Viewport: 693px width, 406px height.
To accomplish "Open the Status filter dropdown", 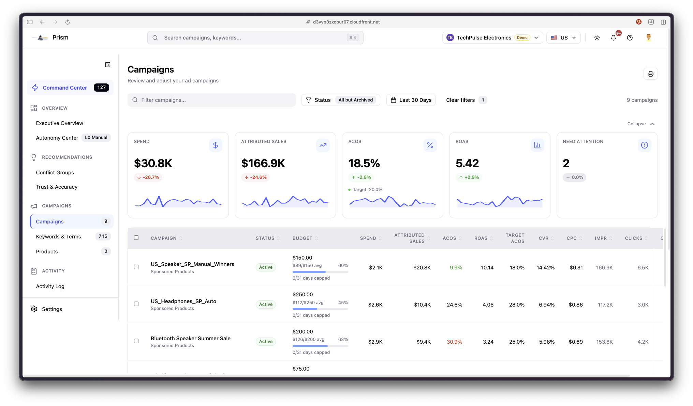I will pyautogui.click(x=340, y=100).
